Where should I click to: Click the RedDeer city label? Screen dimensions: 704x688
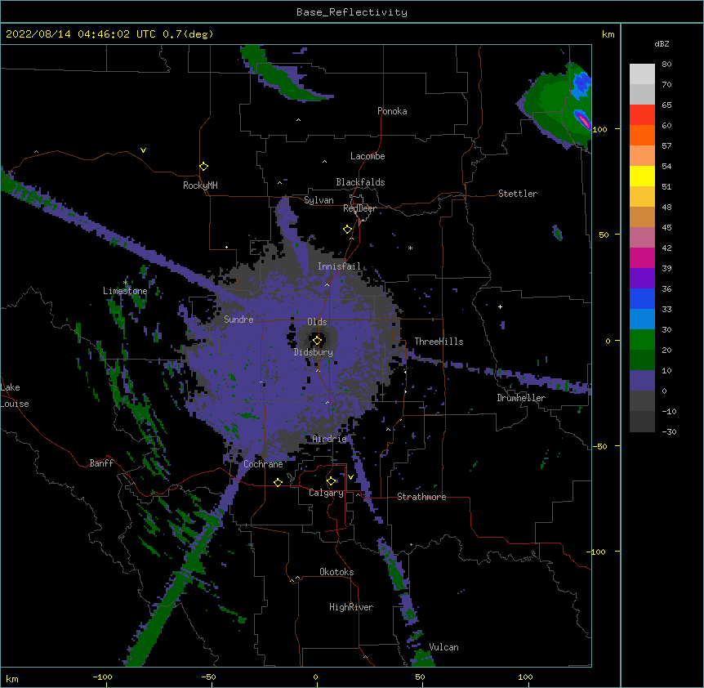(x=359, y=208)
